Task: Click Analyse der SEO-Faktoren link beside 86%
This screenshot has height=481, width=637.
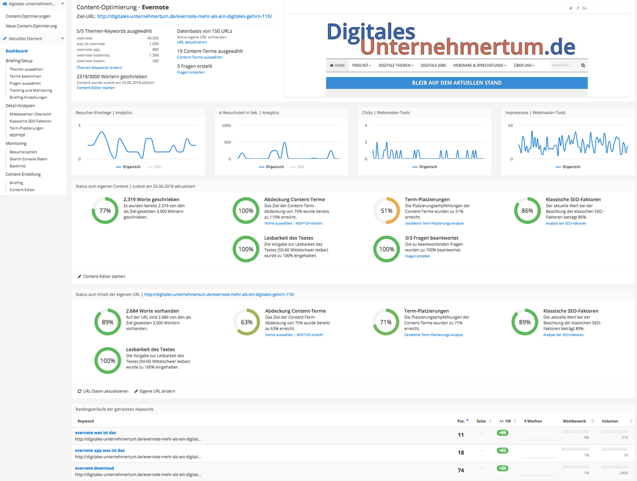Action: point(566,224)
